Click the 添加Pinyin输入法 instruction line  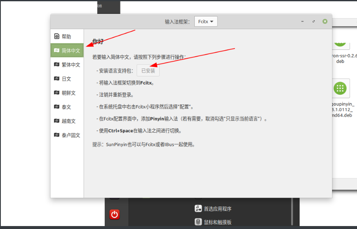pos(182,119)
